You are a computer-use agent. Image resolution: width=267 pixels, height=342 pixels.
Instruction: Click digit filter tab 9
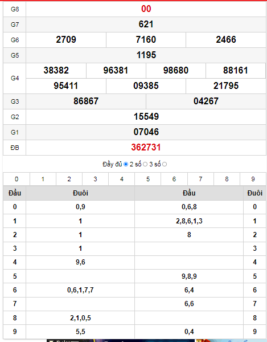coord(253,179)
